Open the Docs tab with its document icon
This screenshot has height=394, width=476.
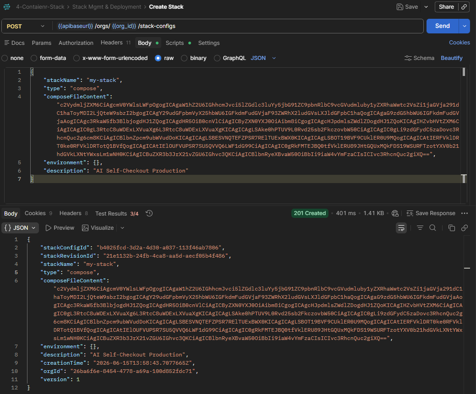[x=14, y=43]
